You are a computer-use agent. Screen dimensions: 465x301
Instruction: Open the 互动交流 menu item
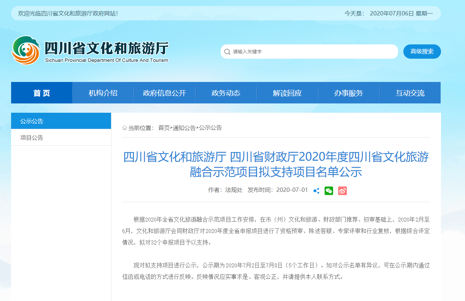(x=410, y=93)
